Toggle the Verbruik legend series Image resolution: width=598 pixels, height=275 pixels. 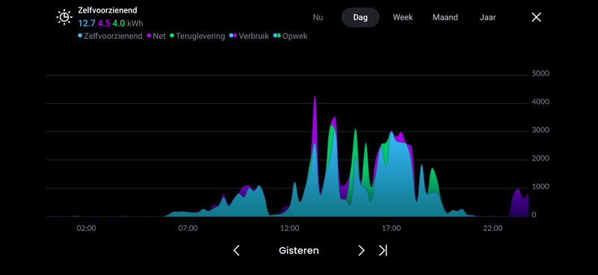249,36
